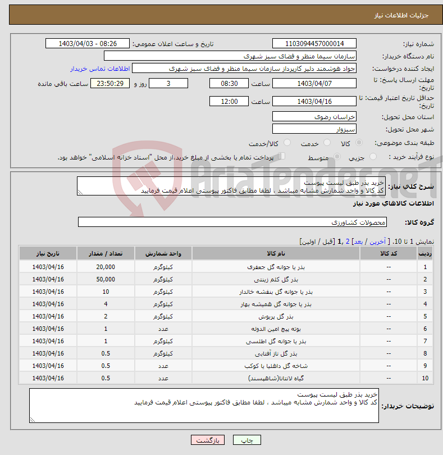The image size is (443, 455).
Task: Select item بذر گل ناز آفتابی
Action: (276, 353)
